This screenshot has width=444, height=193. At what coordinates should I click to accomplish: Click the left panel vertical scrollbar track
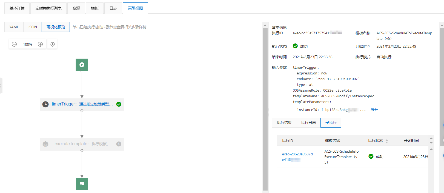265,109
